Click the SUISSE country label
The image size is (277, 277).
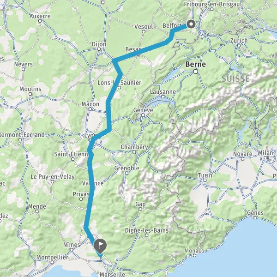[235, 79]
